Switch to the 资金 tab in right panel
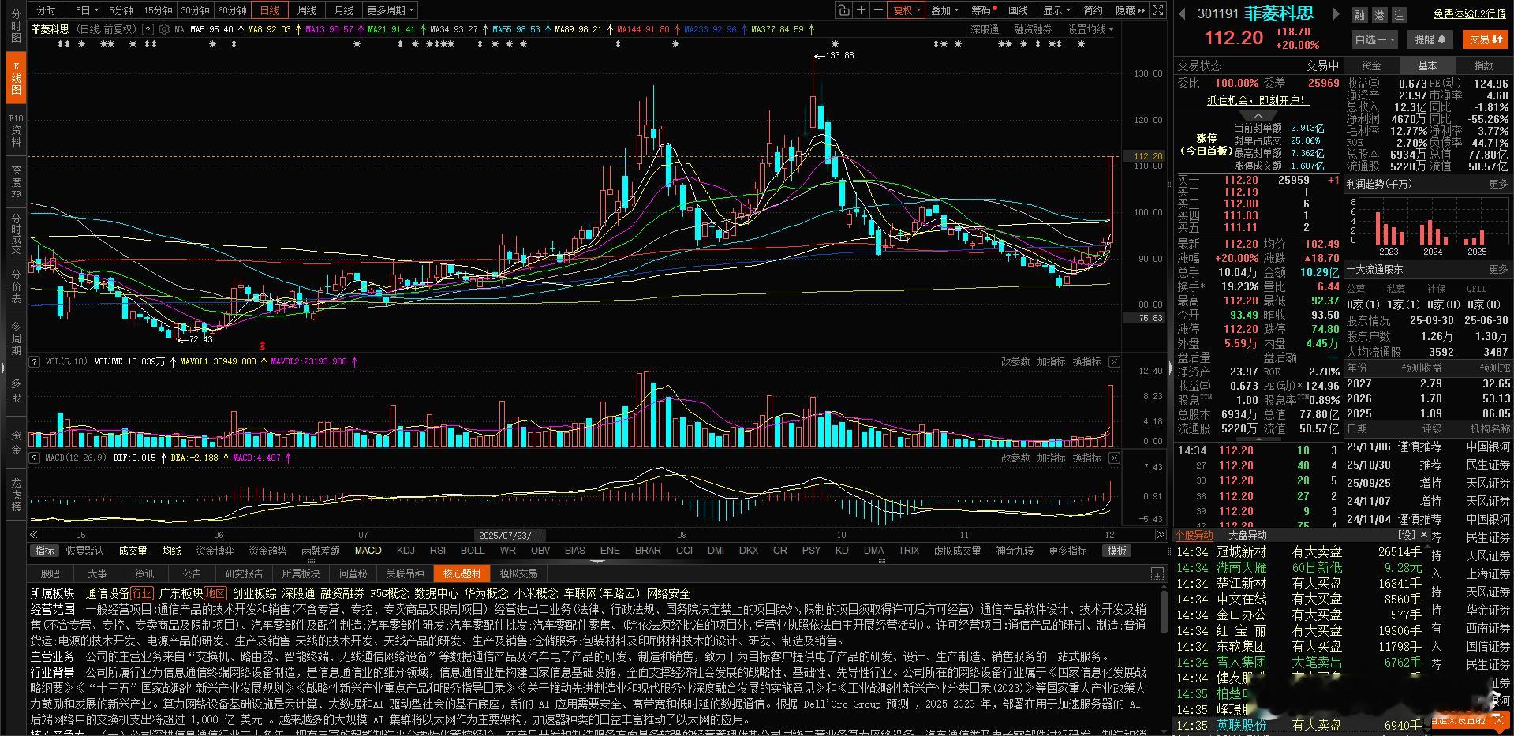The image size is (1514, 736). tap(1373, 65)
